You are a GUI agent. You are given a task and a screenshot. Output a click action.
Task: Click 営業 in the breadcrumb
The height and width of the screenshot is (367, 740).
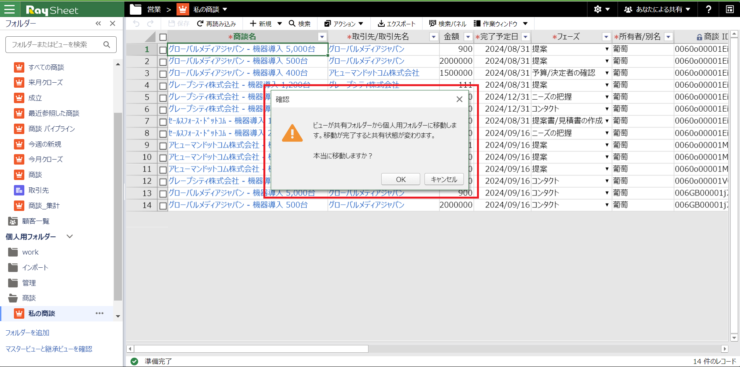coord(154,9)
